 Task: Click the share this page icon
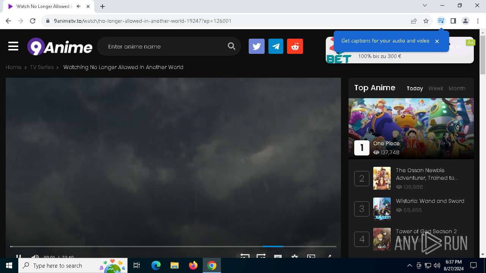pos(414,21)
